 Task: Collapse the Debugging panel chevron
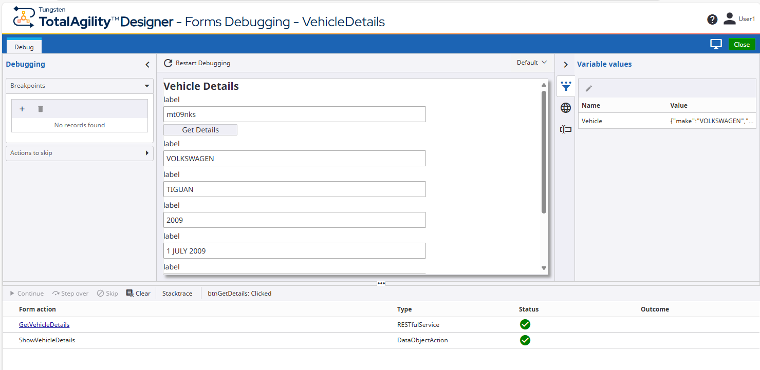147,65
